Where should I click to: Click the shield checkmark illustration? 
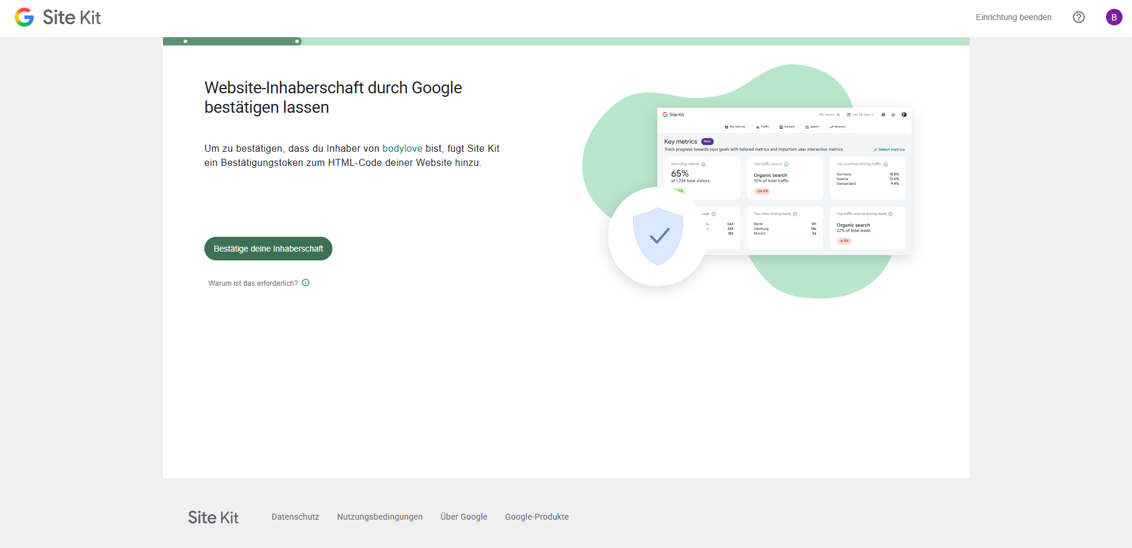658,236
